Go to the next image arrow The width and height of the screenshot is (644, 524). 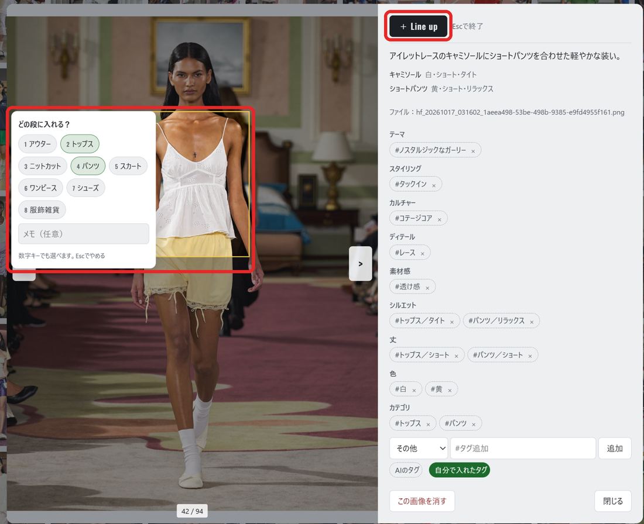tap(360, 264)
